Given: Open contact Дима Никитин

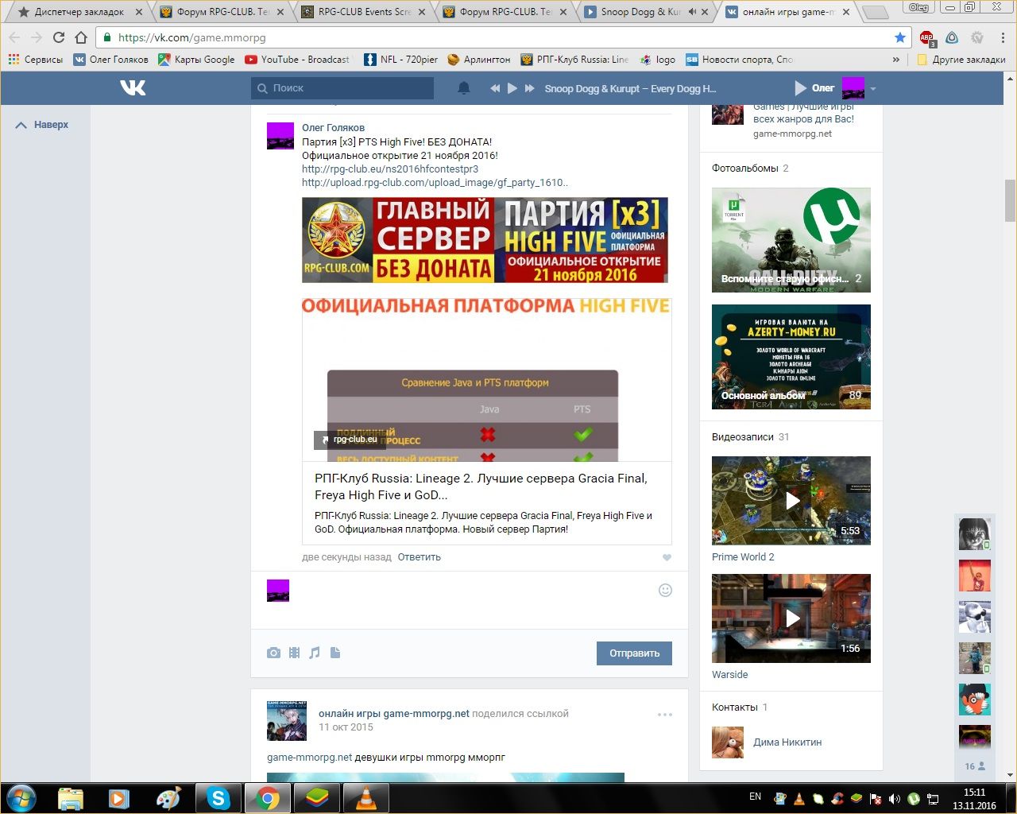Looking at the screenshot, I should [787, 742].
